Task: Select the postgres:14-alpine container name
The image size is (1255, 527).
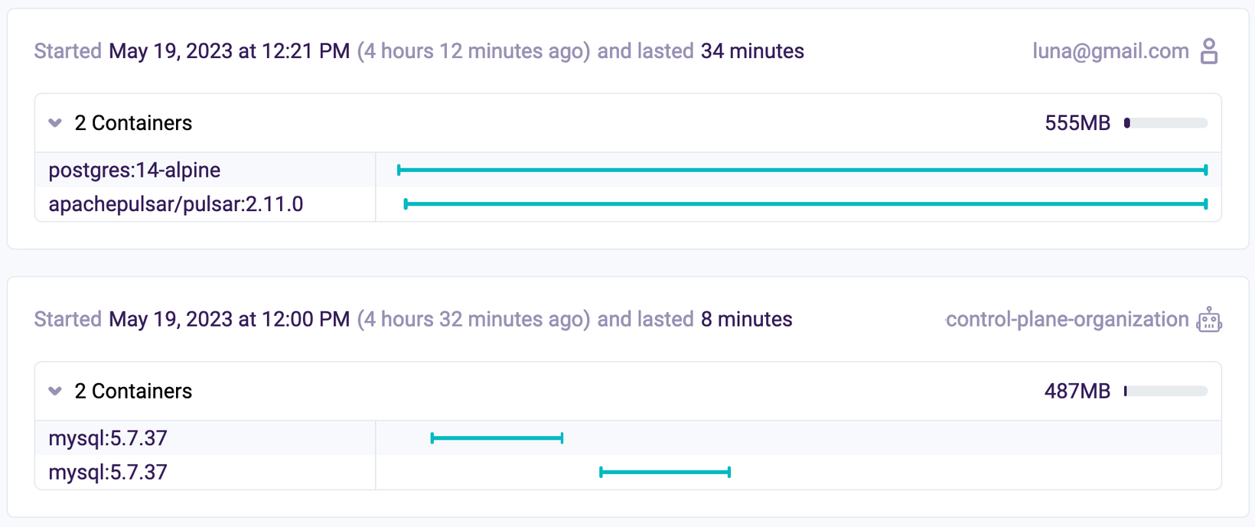Action: coord(135,170)
